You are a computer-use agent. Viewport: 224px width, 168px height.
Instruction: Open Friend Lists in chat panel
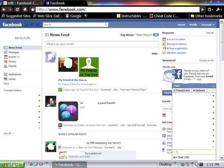click(x=182, y=90)
